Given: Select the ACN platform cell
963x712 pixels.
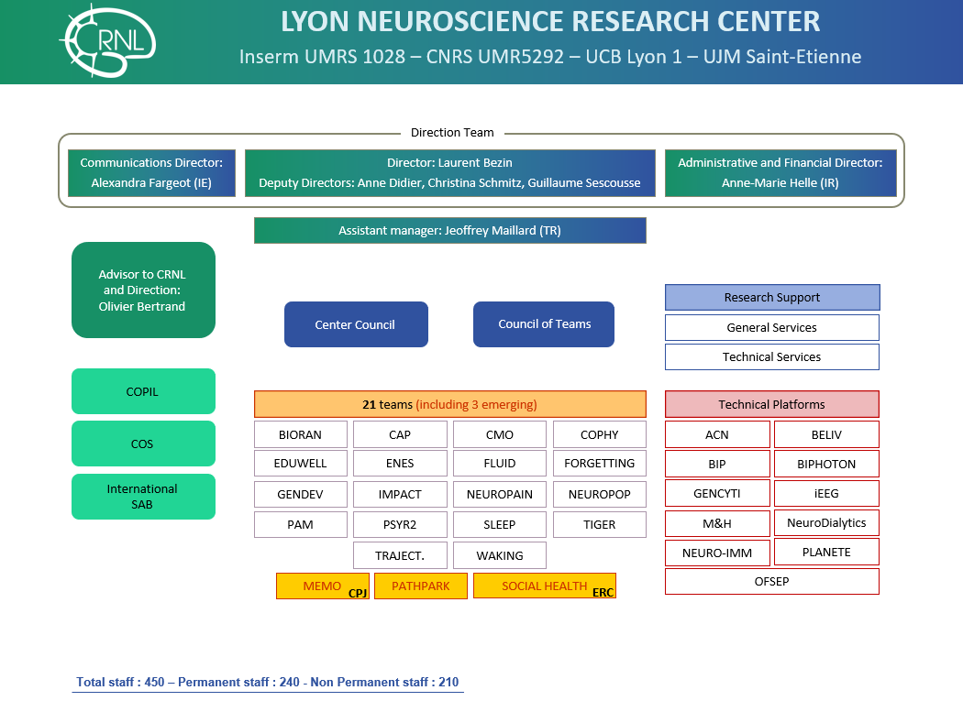Looking at the screenshot, I should (717, 434).
